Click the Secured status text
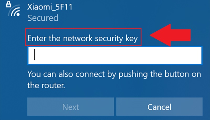The height and width of the screenshot is (120, 210). pos(43,18)
